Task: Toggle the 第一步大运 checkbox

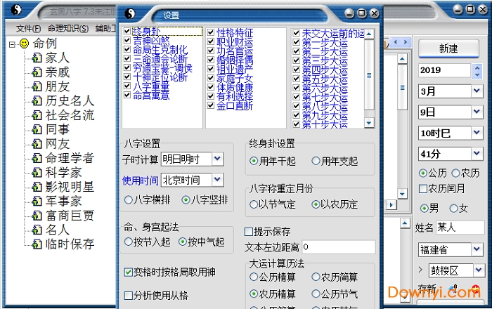Action: [x=296, y=42]
